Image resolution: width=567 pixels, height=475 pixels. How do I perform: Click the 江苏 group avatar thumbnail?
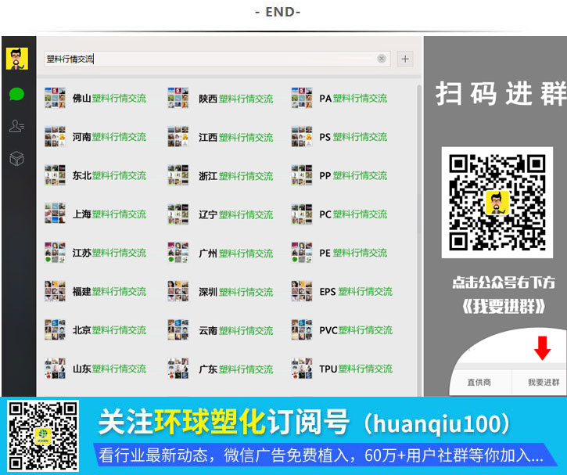click(55, 253)
